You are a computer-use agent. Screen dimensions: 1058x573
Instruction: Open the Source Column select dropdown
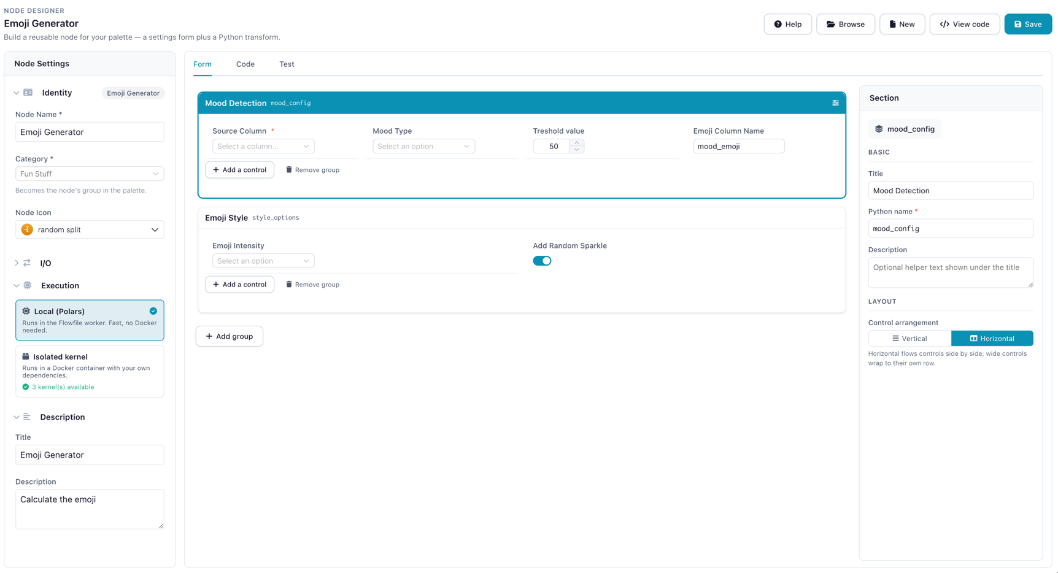pyautogui.click(x=263, y=146)
